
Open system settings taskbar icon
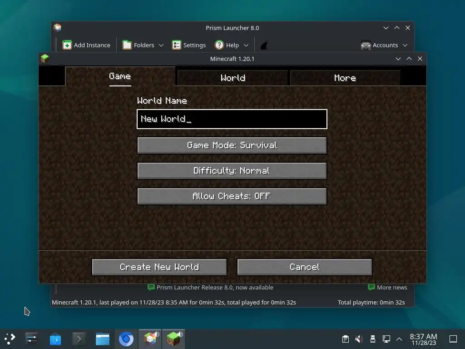[x=31, y=339]
